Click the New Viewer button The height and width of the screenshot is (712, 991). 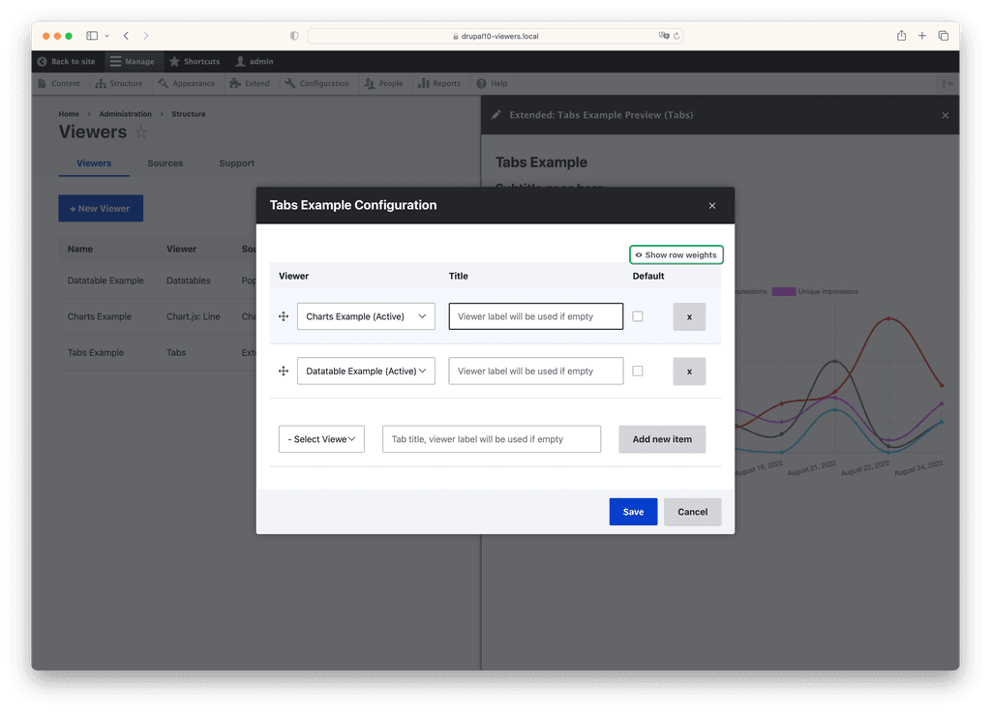pos(101,209)
